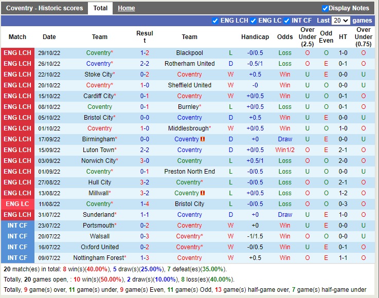Switch to the Total tab
This screenshot has height=298, width=379.
100,8
